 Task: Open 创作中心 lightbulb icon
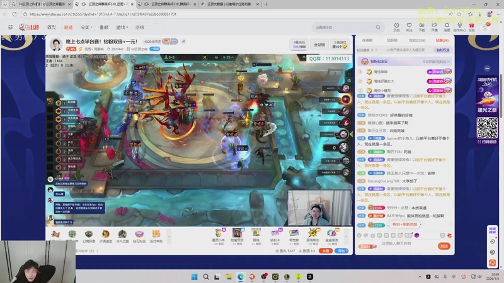[x=460, y=27]
